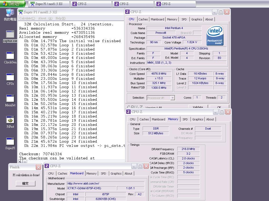Select Graphics tab in Mainboard CPU-Z window
Viewport: 269px width, 201px height.
[x=116, y=174]
